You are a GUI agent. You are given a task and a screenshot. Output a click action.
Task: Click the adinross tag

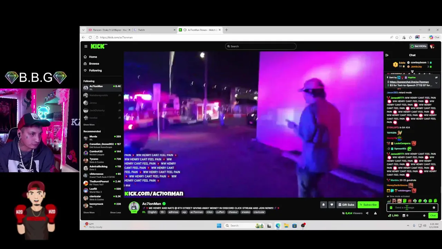click(173, 212)
